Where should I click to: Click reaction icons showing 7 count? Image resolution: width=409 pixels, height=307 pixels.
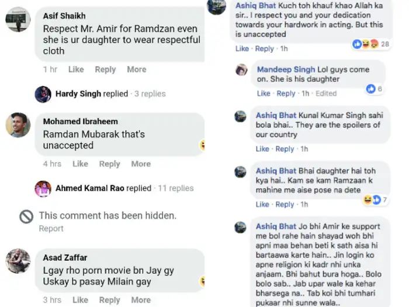pyautogui.click(x=372, y=200)
